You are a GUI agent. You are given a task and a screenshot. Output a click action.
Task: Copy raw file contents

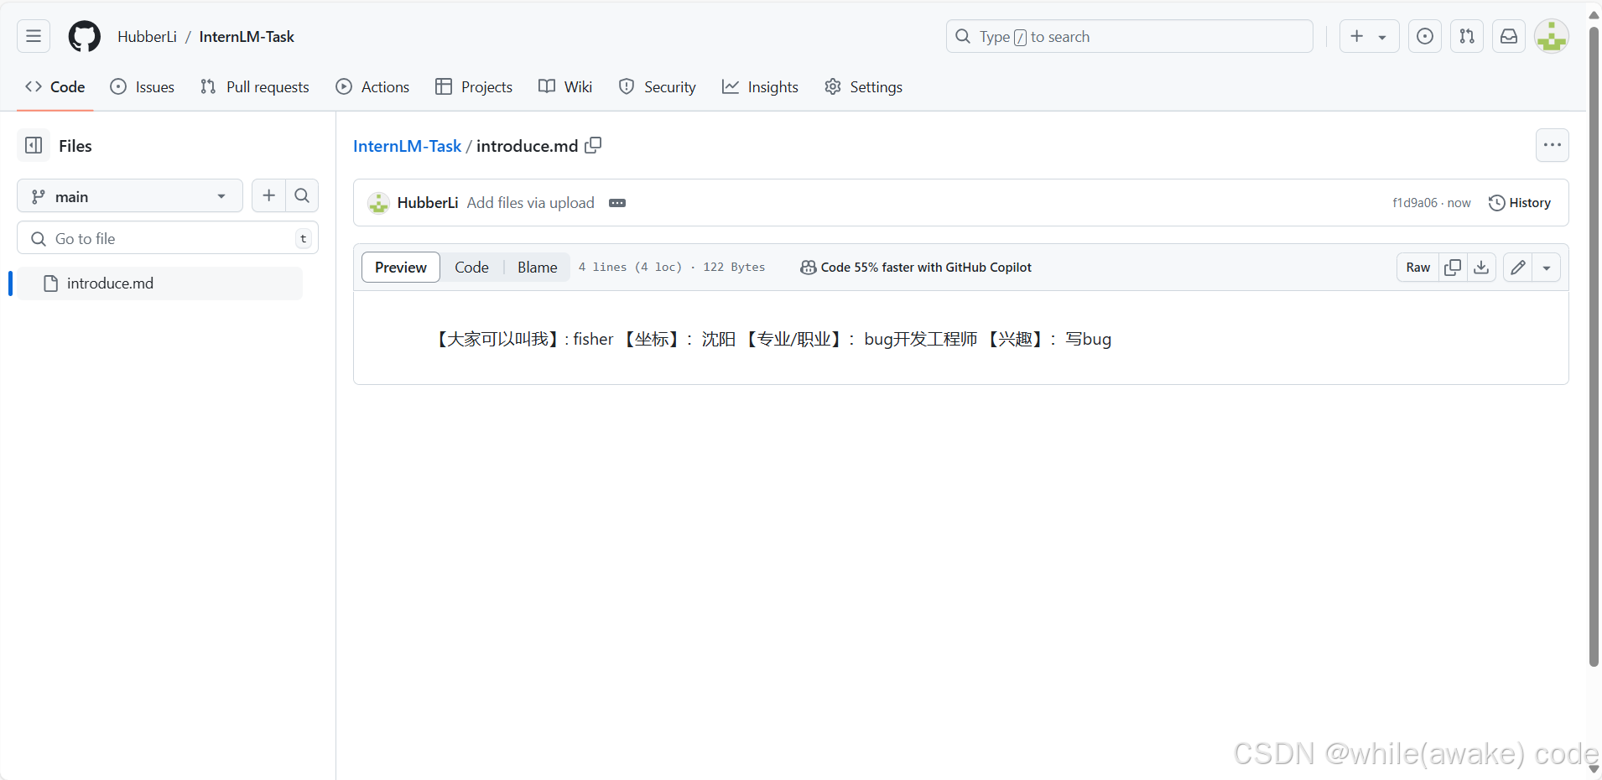1453,268
